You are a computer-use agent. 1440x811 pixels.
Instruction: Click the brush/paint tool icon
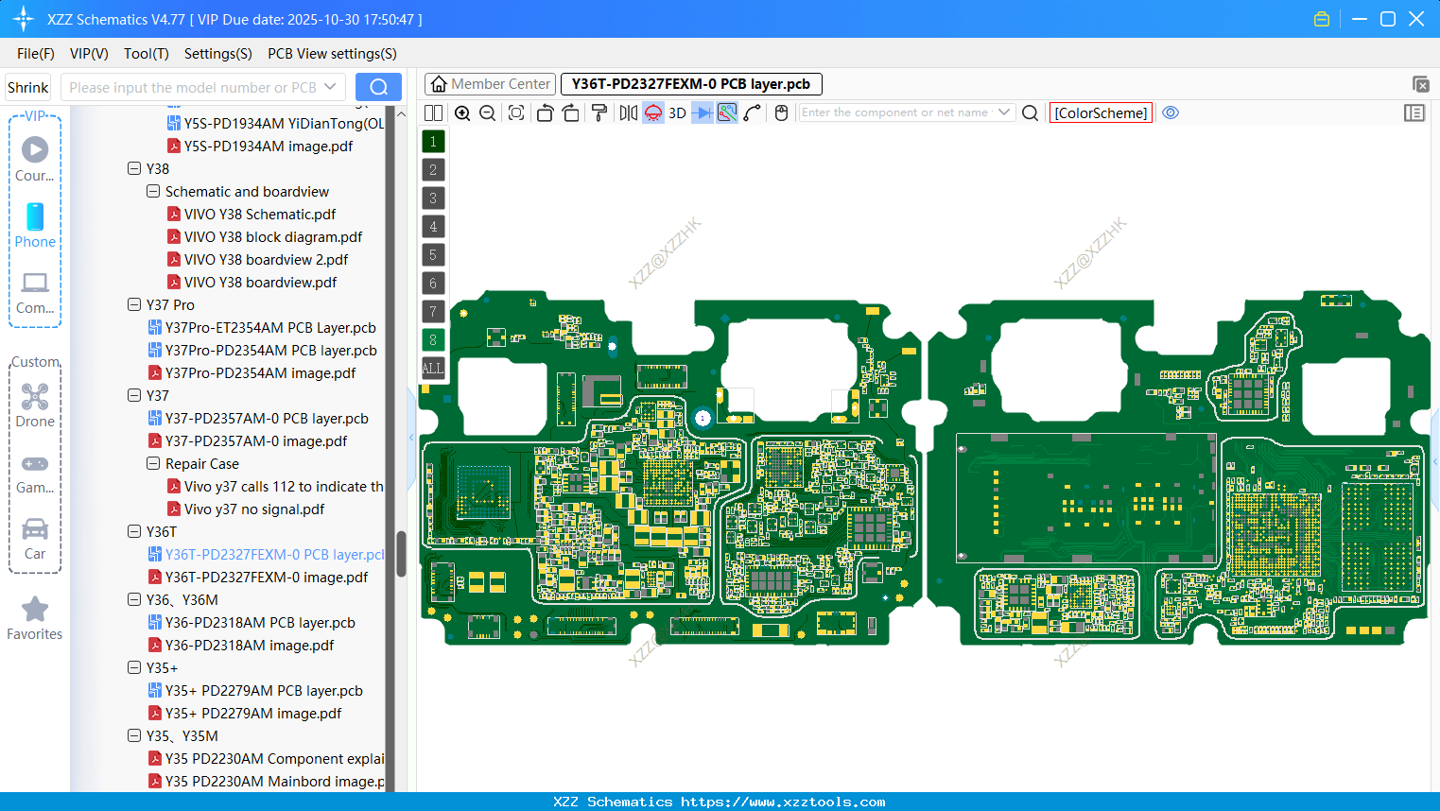[598, 112]
